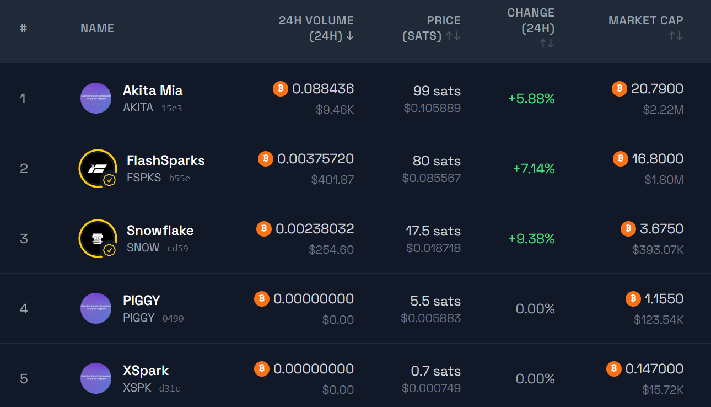
Task: Click the NAME column header
Action: pyautogui.click(x=97, y=28)
